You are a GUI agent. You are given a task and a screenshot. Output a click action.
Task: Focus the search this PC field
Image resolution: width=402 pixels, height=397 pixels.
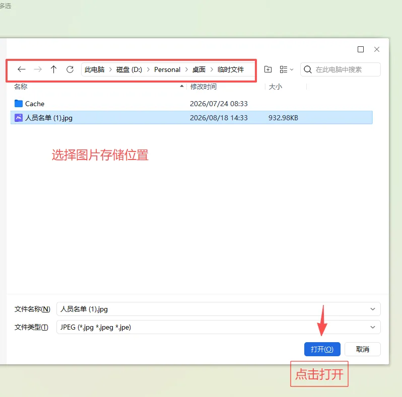click(x=340, y=69)
